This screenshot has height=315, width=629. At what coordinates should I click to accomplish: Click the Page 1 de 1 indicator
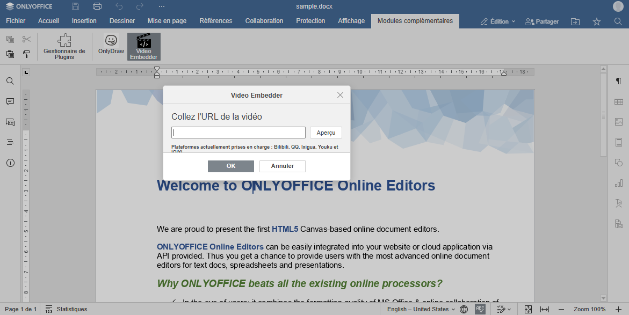click(x=20, y=309)
